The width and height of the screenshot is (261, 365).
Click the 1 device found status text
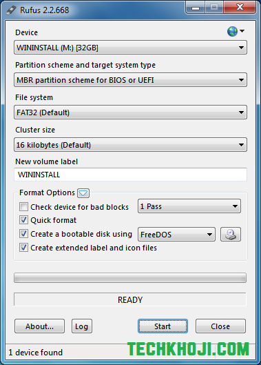[x=36, y=353]
